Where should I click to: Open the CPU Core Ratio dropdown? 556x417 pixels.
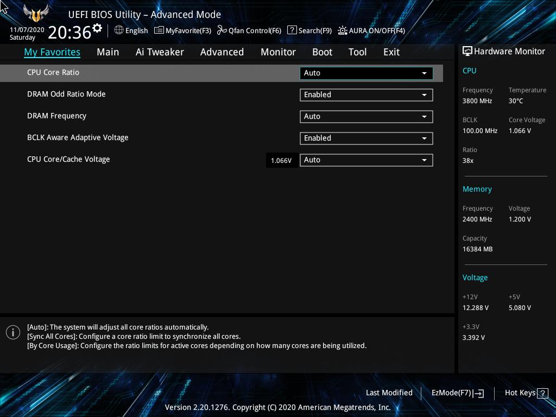click(x=367, y=73)
